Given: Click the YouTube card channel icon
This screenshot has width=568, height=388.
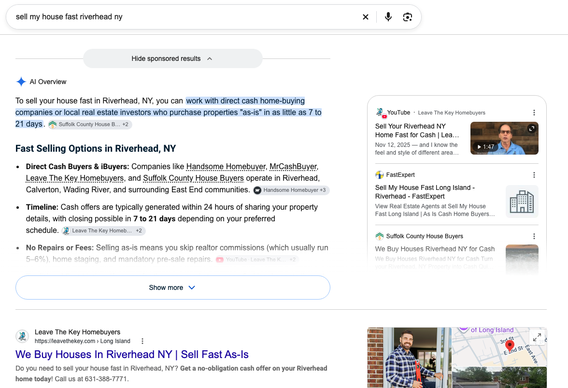Looking at the screenshot, I should pos(380,113).
